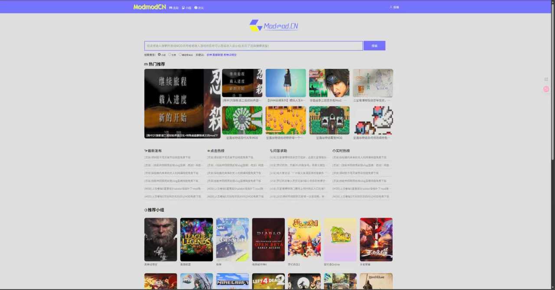Open the Stardew Valley pixel character sprite thumbnail
This screenshot has width=555, height=290.
[373, 120]
